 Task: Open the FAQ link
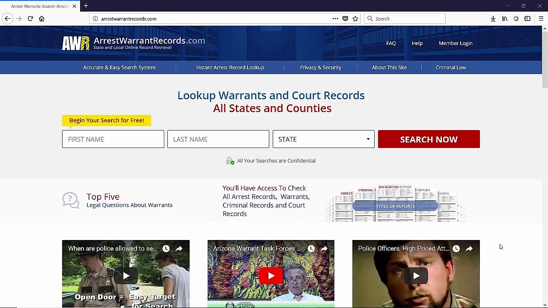pyautogui.click(x=391, y=43)
